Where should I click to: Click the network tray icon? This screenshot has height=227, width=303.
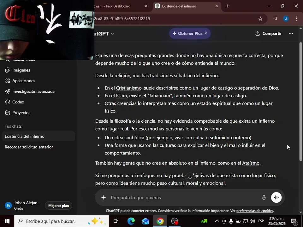(x=245, y=221)
